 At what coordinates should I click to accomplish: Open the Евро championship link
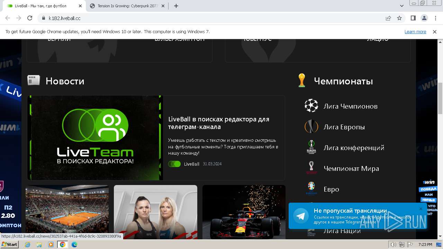point(331,189)
